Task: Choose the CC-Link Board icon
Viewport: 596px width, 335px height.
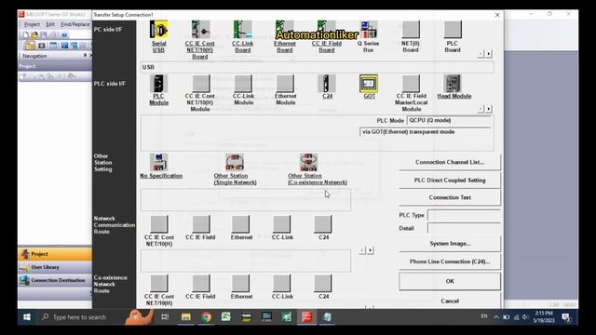Action: click(242, 30)
